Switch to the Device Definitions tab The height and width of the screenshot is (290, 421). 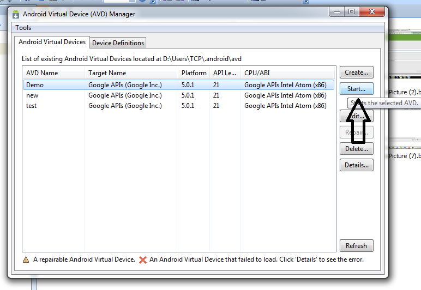pyautogui.click(x=118, y=43)
